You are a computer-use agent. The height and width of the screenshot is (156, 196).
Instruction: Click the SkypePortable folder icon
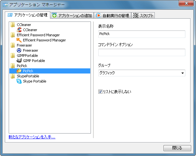tap(13, 76)
